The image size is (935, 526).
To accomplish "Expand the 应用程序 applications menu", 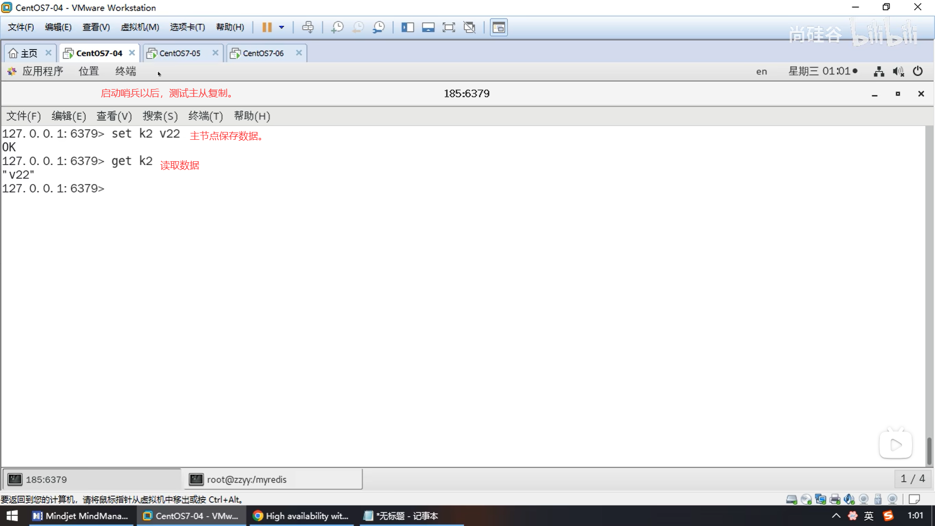I will pos(42,72).
